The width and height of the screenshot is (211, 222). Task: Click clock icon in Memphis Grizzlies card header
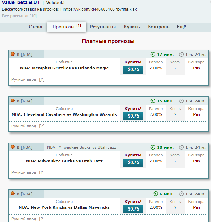(181, 54)
